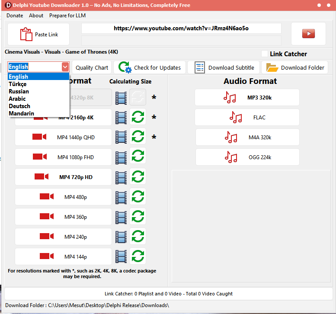The height and width of the screenshot is (314, 336).
Task: Click the red YouTube play button
Action: tap(308, 34)
